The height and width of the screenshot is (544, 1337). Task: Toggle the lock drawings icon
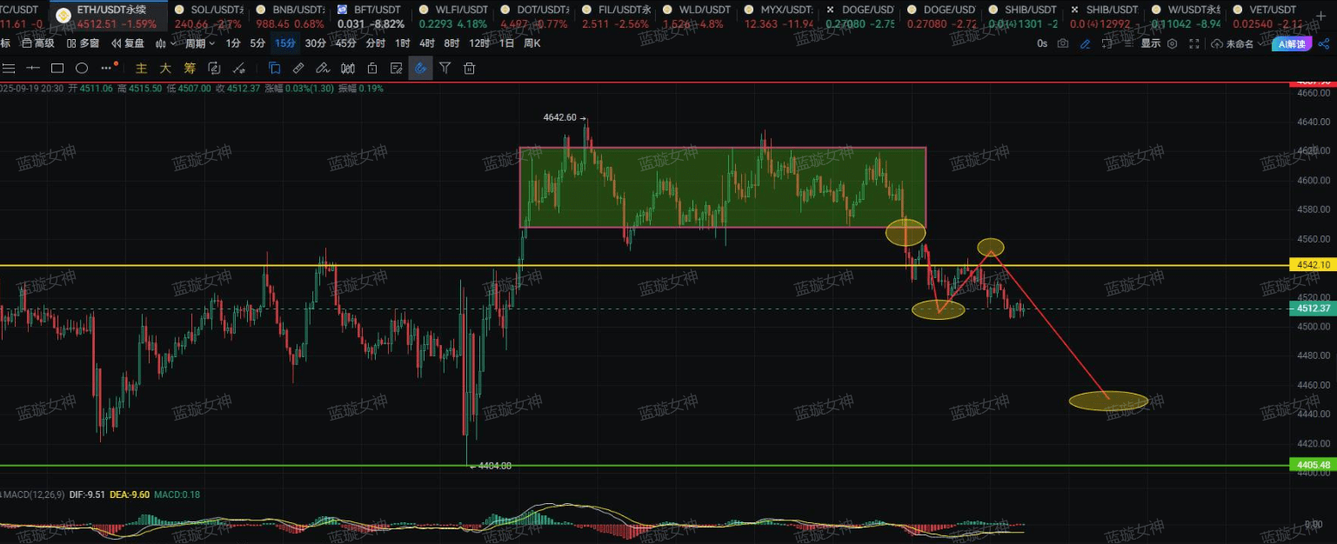(372, 68)
